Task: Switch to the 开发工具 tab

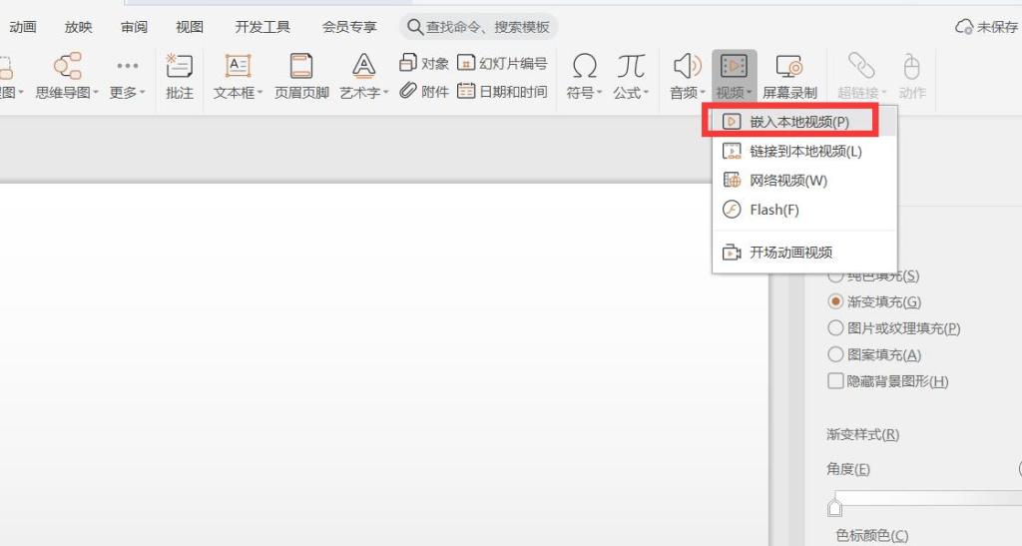Action: (x=262, y=27)
